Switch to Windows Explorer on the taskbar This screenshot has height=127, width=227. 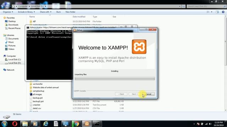[25, 124]
